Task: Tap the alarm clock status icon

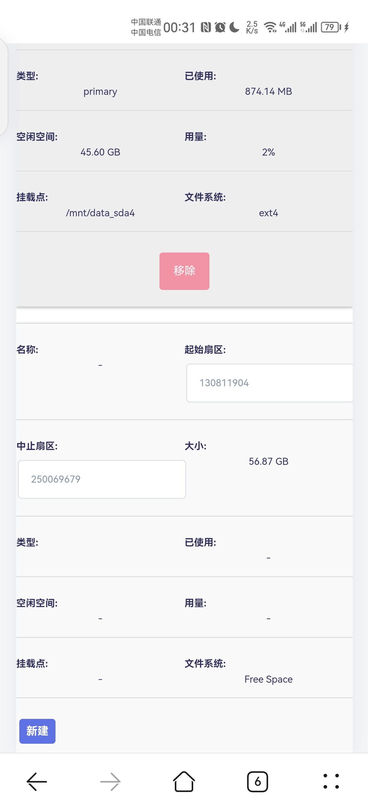Action: coord(220,27)
